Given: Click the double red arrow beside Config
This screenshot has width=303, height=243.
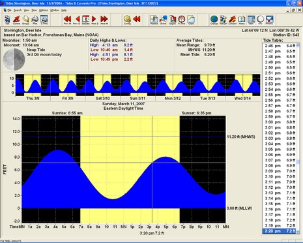Looking at the screenshot, I should coord(137,20).
